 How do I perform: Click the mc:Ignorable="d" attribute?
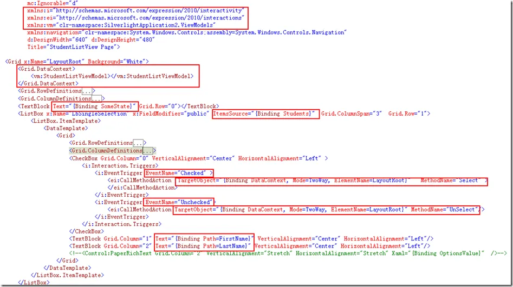tap(53, 3)
